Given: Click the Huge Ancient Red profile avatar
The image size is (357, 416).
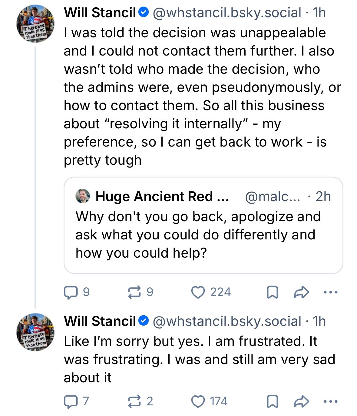Looking at the screenshot, I should (x=83, y=196).
